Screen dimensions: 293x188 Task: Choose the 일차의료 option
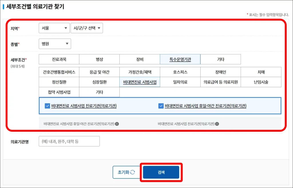point(180,82)
